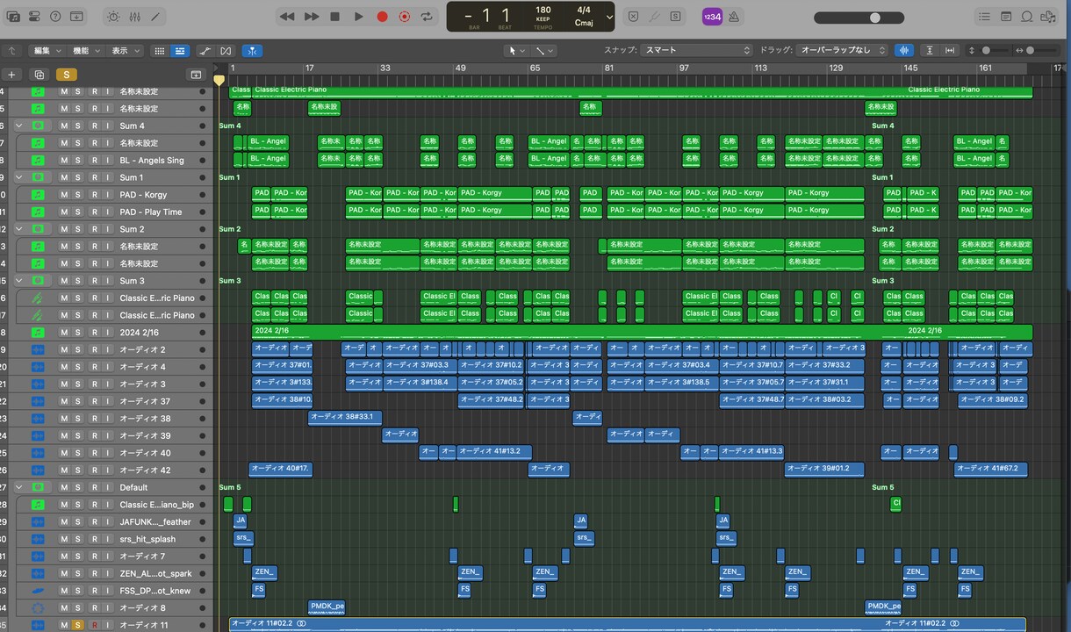This screenshot has width=1071, height=632.
Task: Open the Note Pads panel
Action: pyautogui.click(x=1006, y=17)
